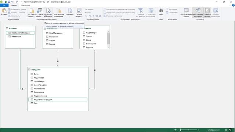Click Сортировка по столбцам icon
The height and width of the screenshot is (132, 235).
(151, 12)
